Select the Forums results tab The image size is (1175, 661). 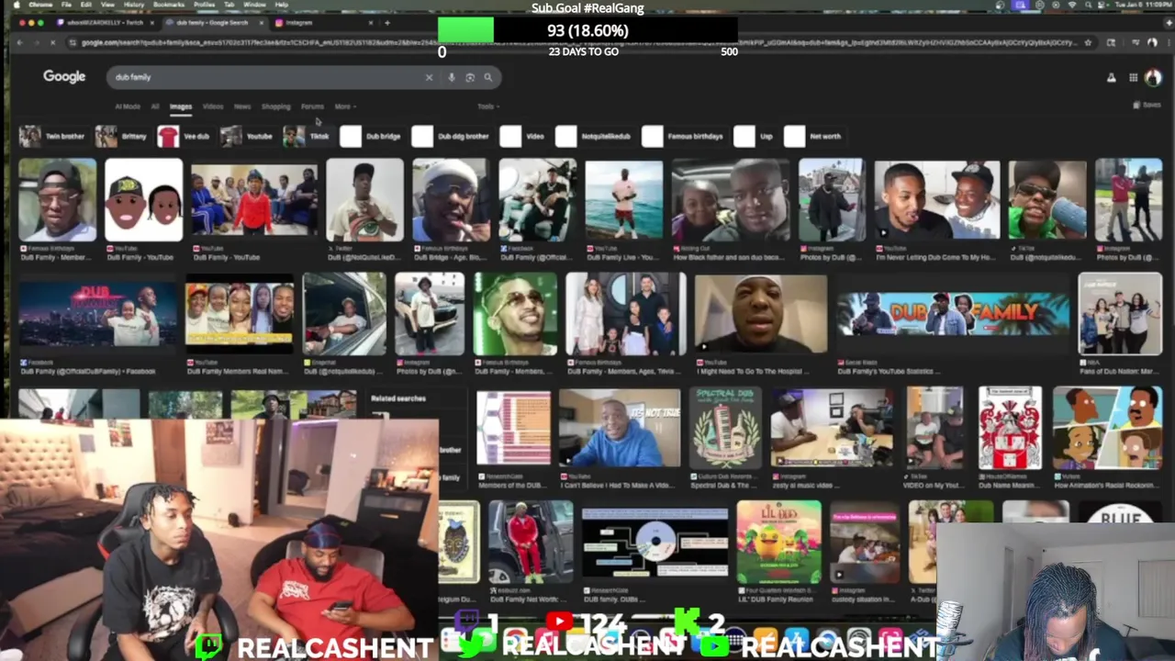click(312, 106)
